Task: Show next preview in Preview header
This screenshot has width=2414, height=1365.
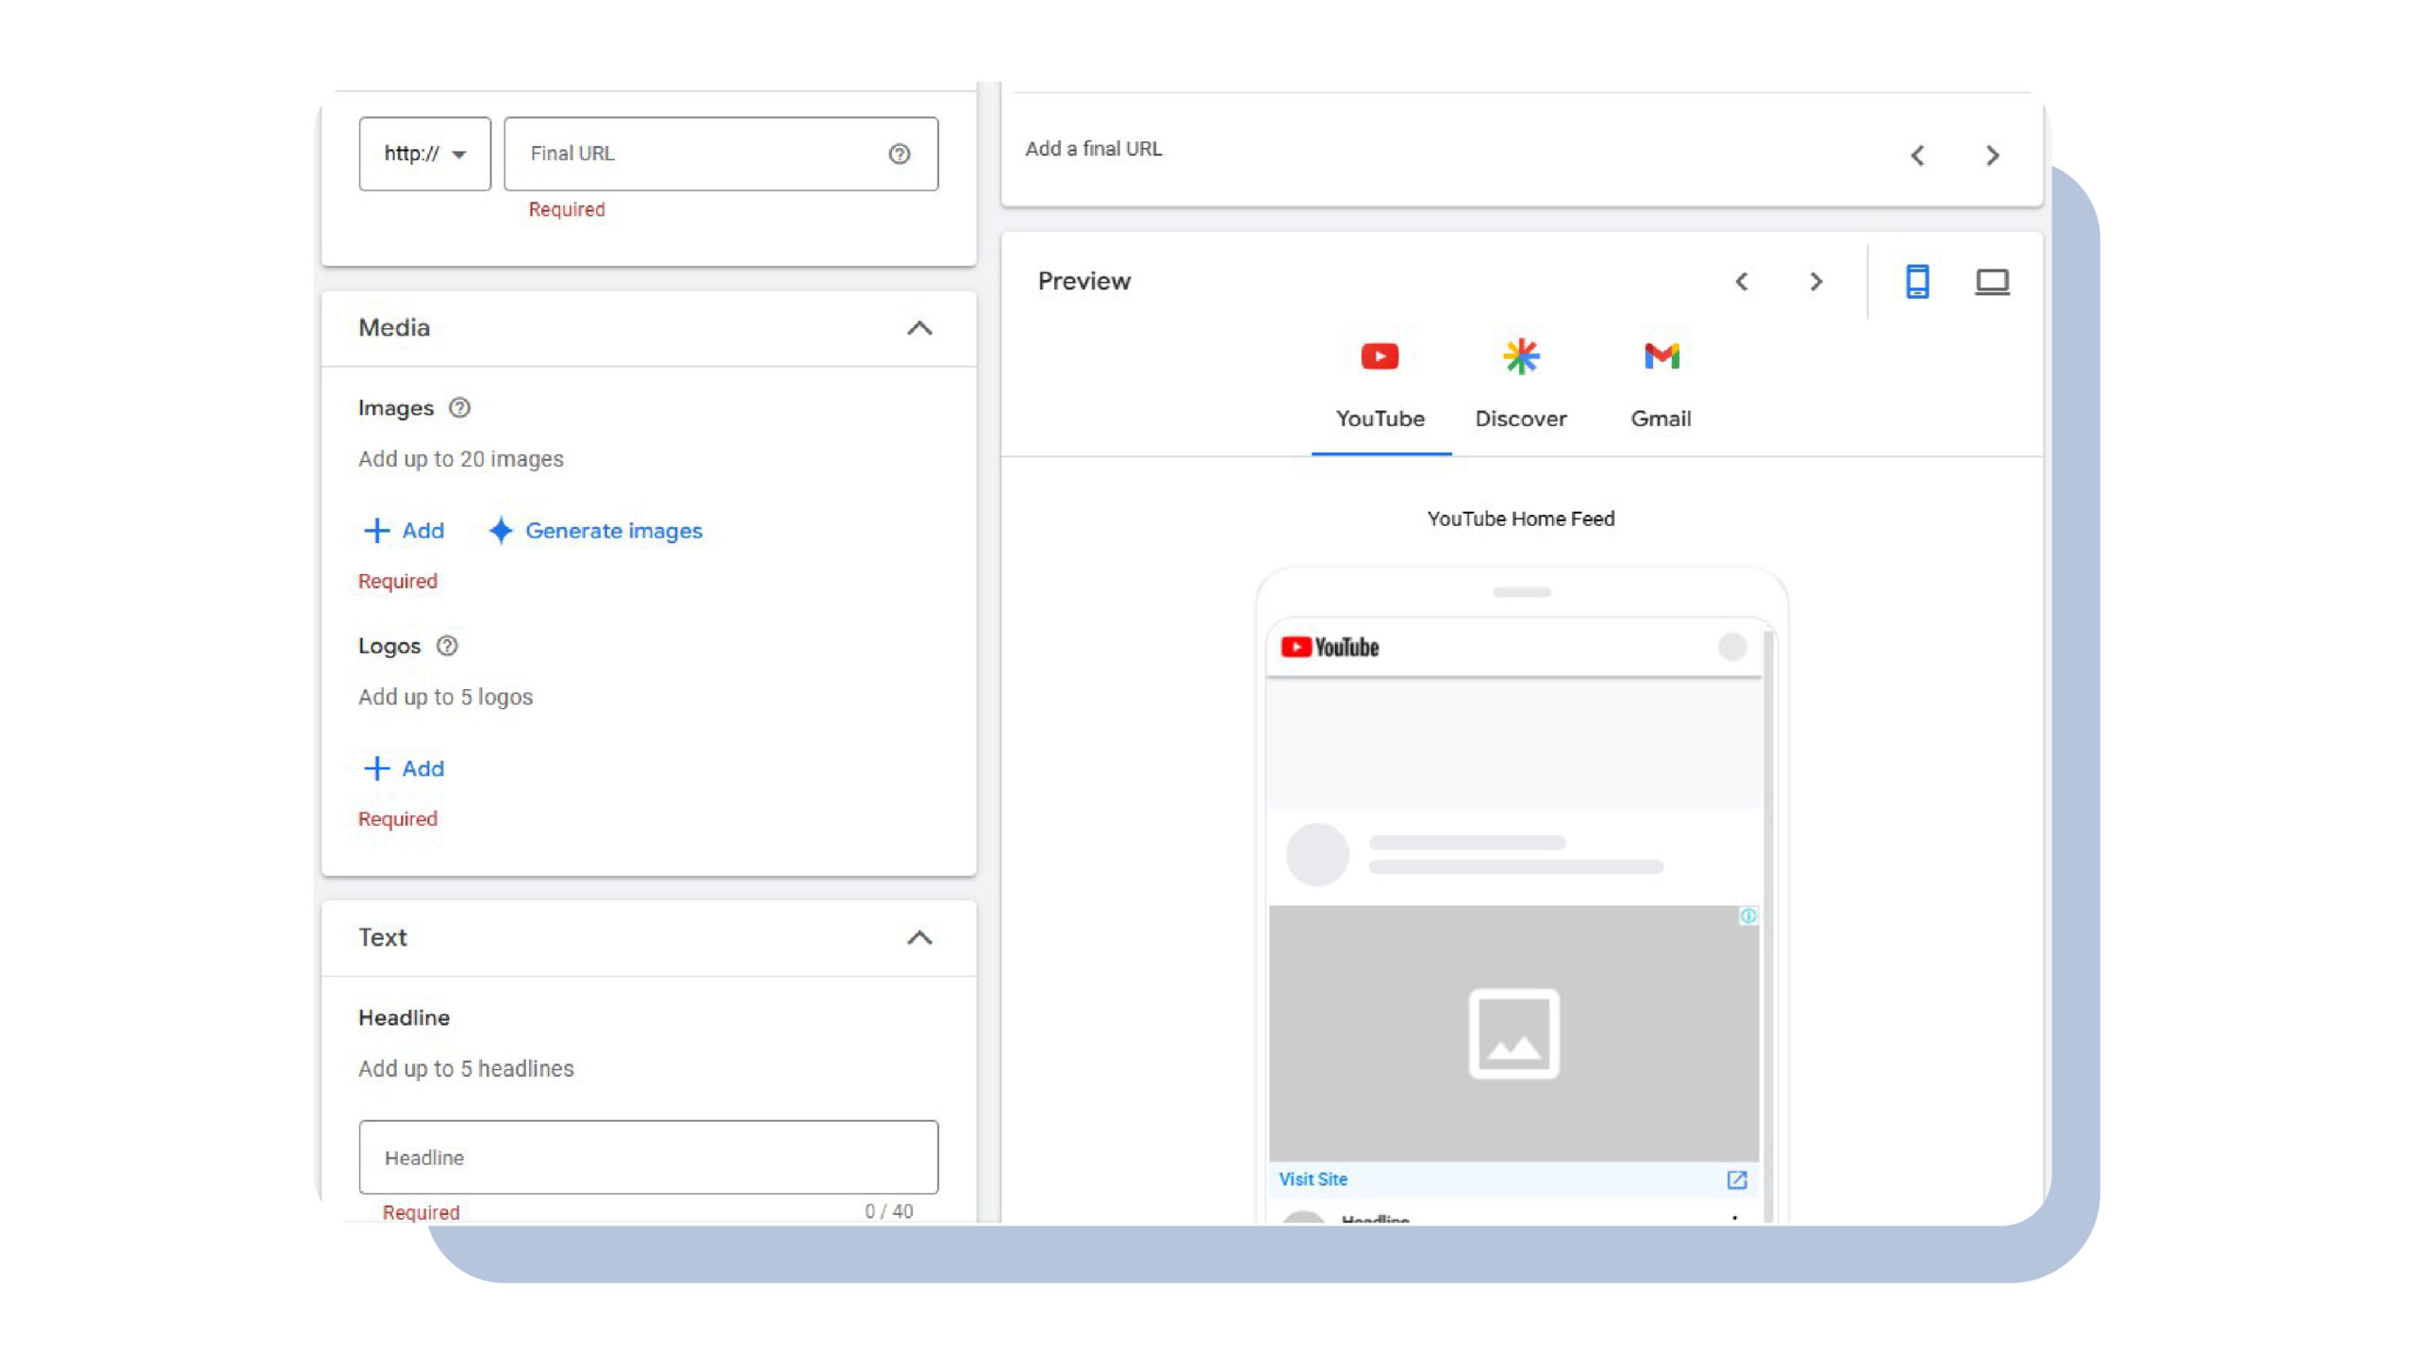Action: click(x=1816, y=282)
